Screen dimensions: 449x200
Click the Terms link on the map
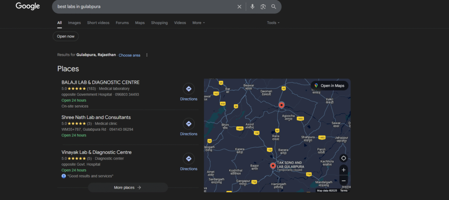344,190
